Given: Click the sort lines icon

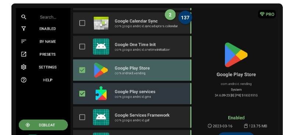Looking at the screenshot, I should [24, 41].
